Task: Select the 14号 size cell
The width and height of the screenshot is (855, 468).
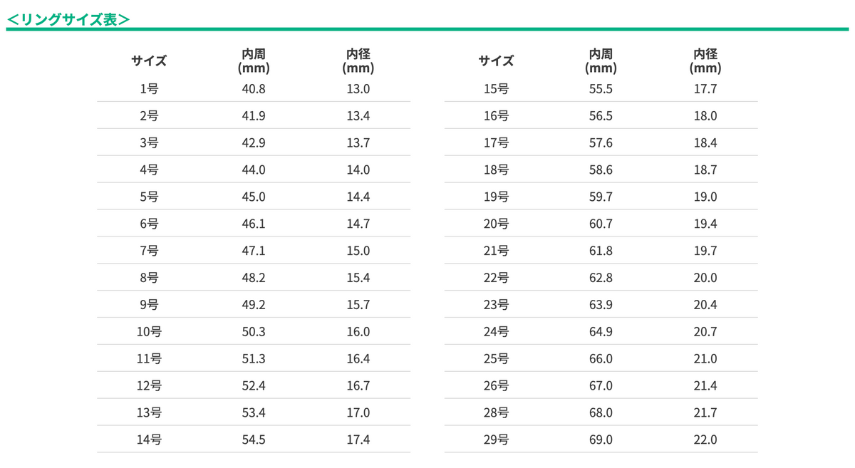Action: coord(149,440)
